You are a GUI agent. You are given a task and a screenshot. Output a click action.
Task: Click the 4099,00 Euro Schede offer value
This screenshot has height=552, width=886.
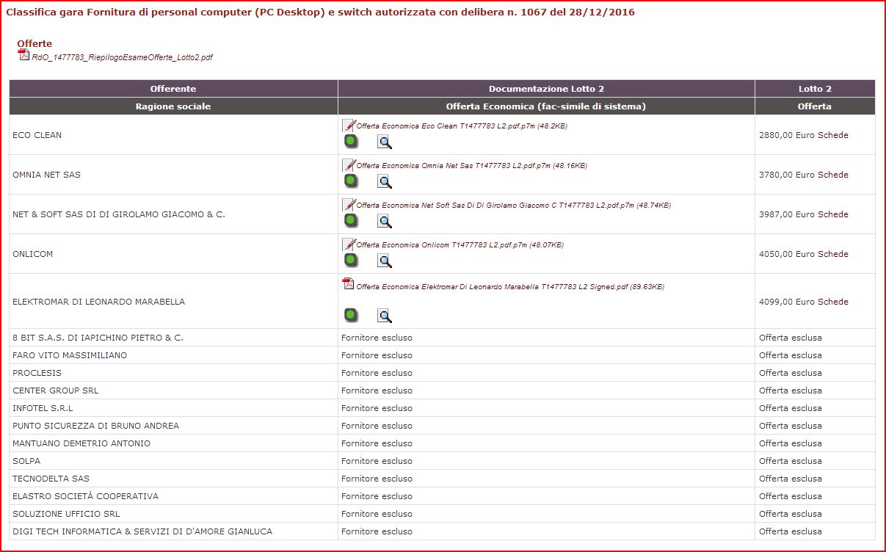(804, 302)
